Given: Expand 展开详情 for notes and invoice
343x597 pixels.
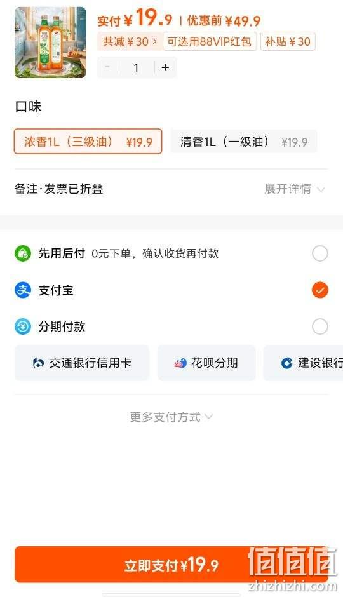Looking at the screenshot, I should (295, 189).
